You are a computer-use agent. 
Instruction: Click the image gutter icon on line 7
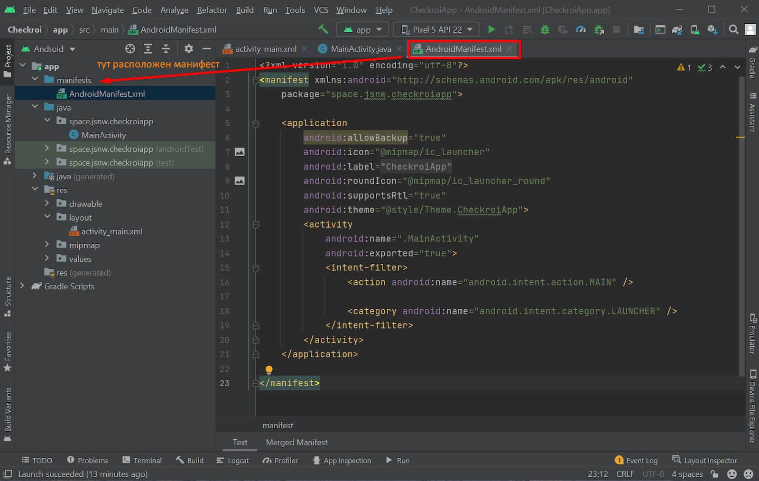[240, 152]
